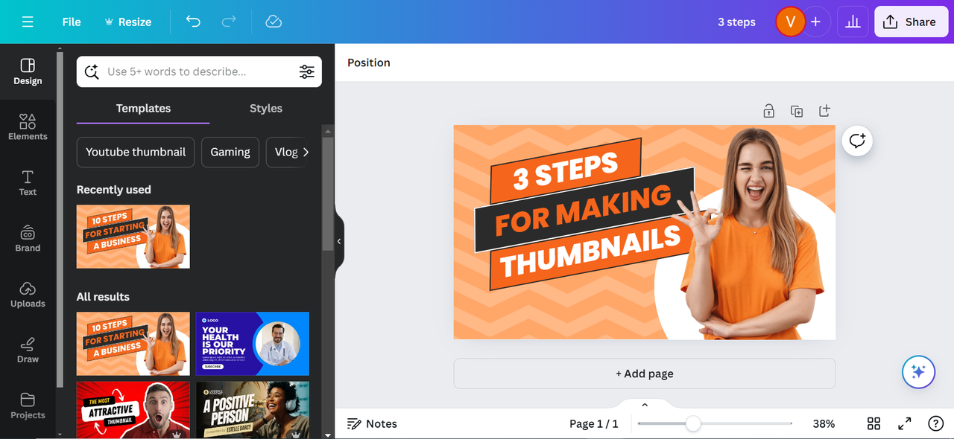Open the Help question mark icon

936,423
